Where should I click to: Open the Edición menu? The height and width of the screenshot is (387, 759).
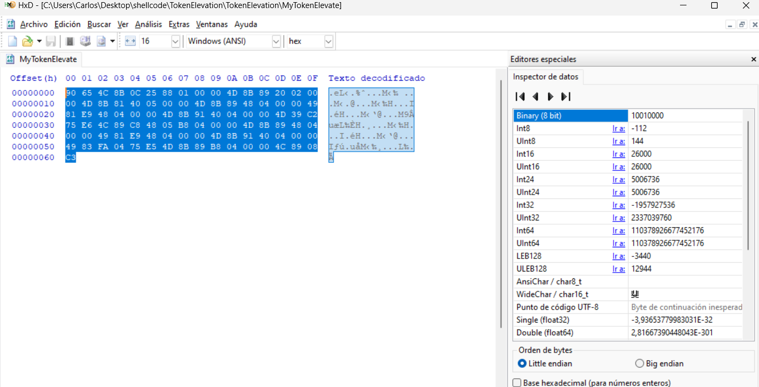68,25
